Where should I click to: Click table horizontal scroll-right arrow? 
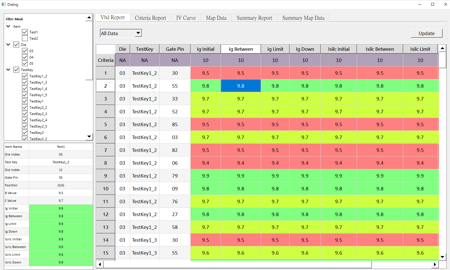coord(435,264)
